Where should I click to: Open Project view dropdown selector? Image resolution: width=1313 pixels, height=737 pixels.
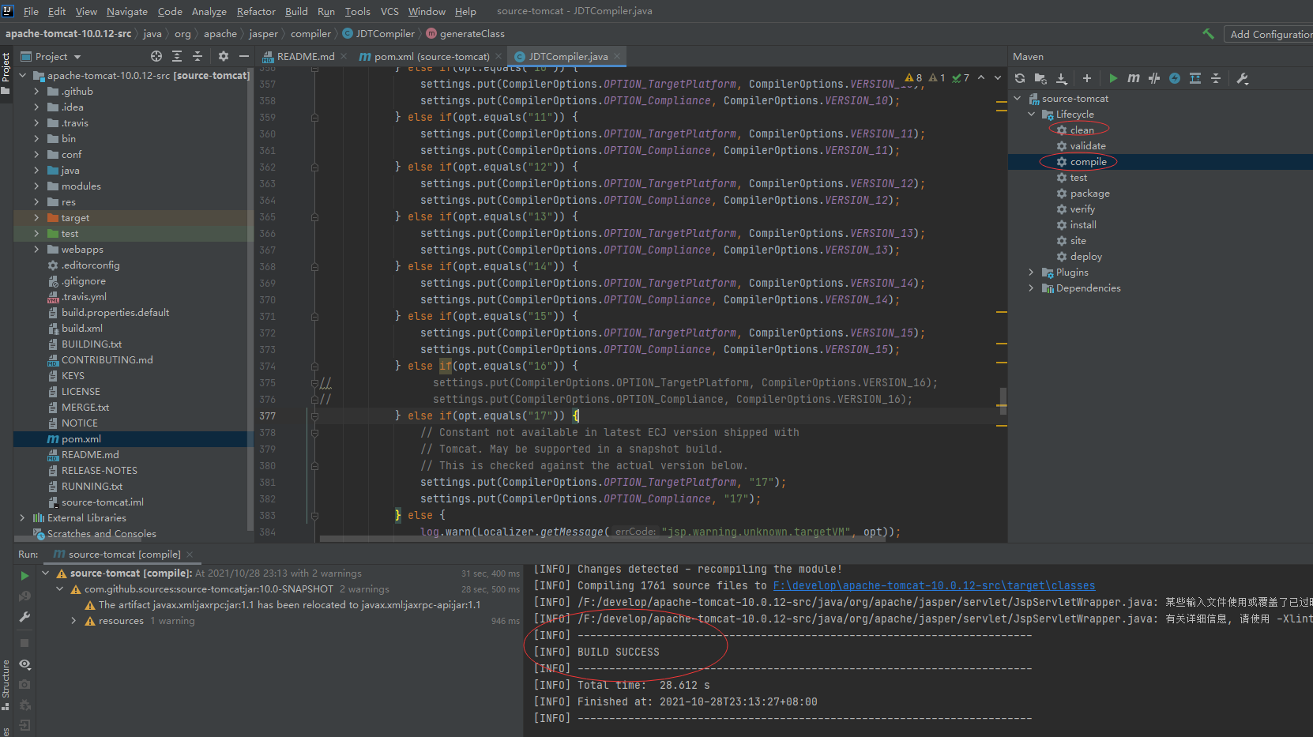coord(51,56)
